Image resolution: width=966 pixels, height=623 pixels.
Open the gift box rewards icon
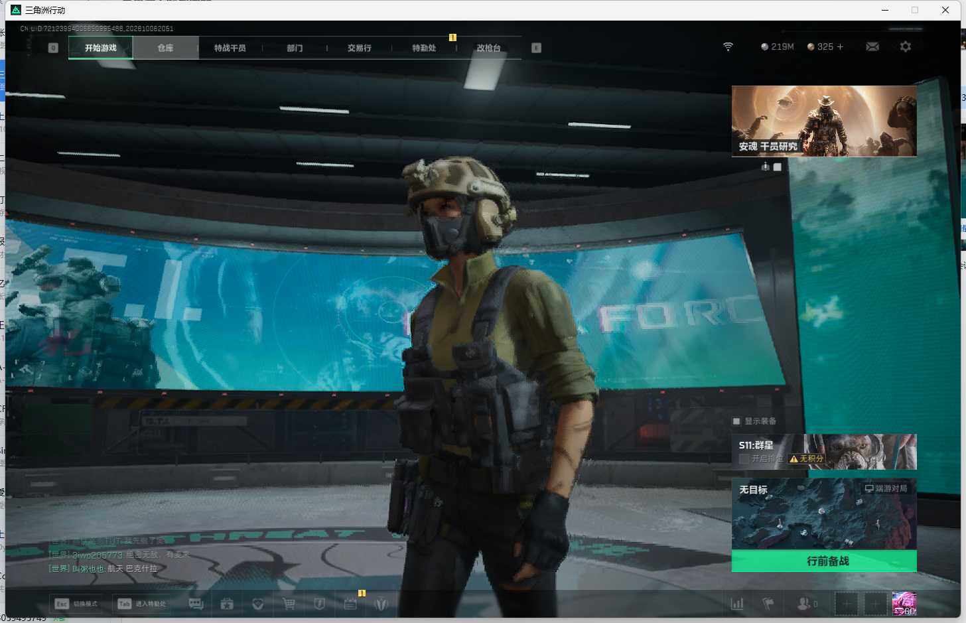[227, 604]
